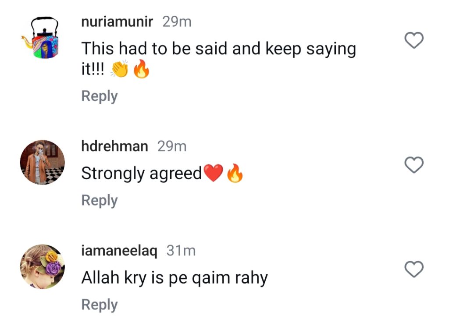449x330 pixels.
Task: Select the "Allah kry is pe qaim rahy" comment
Action: [x=174, y=278]
